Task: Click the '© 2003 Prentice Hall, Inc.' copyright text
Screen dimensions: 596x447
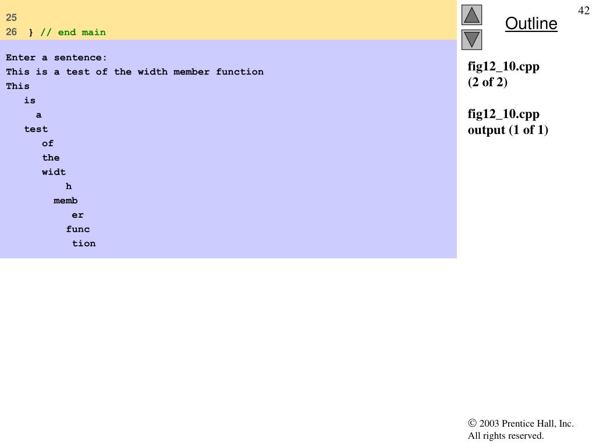Action: tap(521, 424)
